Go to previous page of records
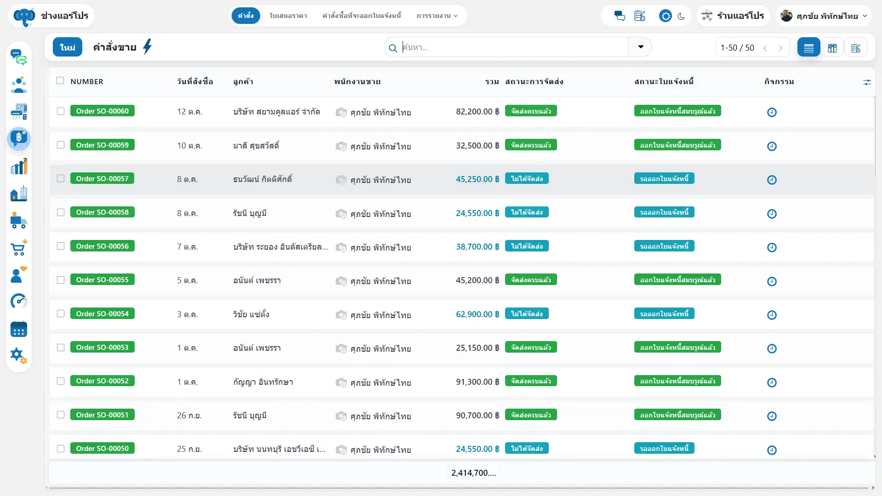 point(765,48)
